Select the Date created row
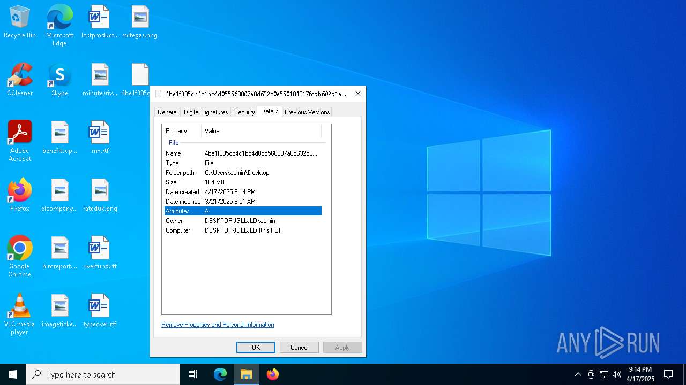Viewport: 686px width, 385px height. coord(243,192)
